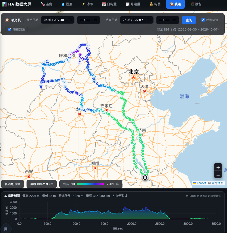
Task: Click the 天津 city marker on the map
Action: 144,91
